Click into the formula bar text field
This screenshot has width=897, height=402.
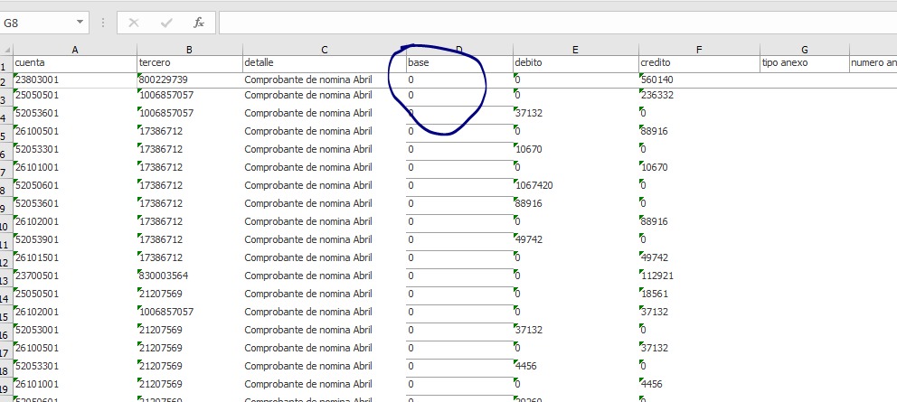(x=543, y=23)
